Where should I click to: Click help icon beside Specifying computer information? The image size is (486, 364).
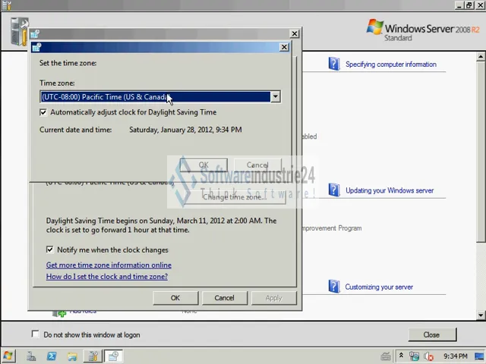[333, 64]
